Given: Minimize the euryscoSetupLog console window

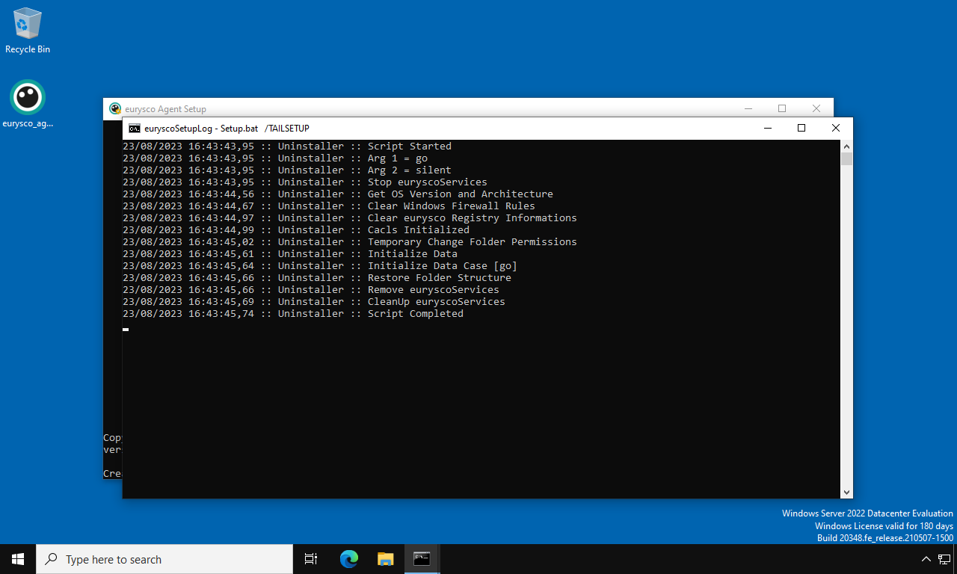Looking at the screenshot, I should click(767, 128).
